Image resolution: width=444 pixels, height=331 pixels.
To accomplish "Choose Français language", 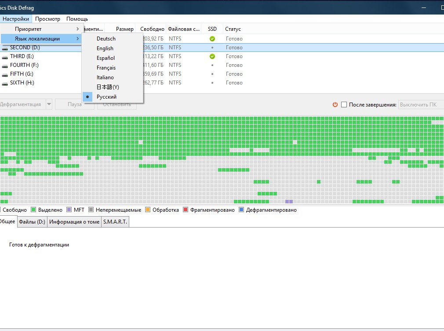I will (113, 67).
